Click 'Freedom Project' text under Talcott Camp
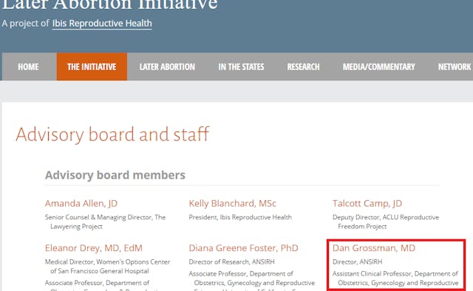Viewport: 473px width, 291px height. (362, 227)
